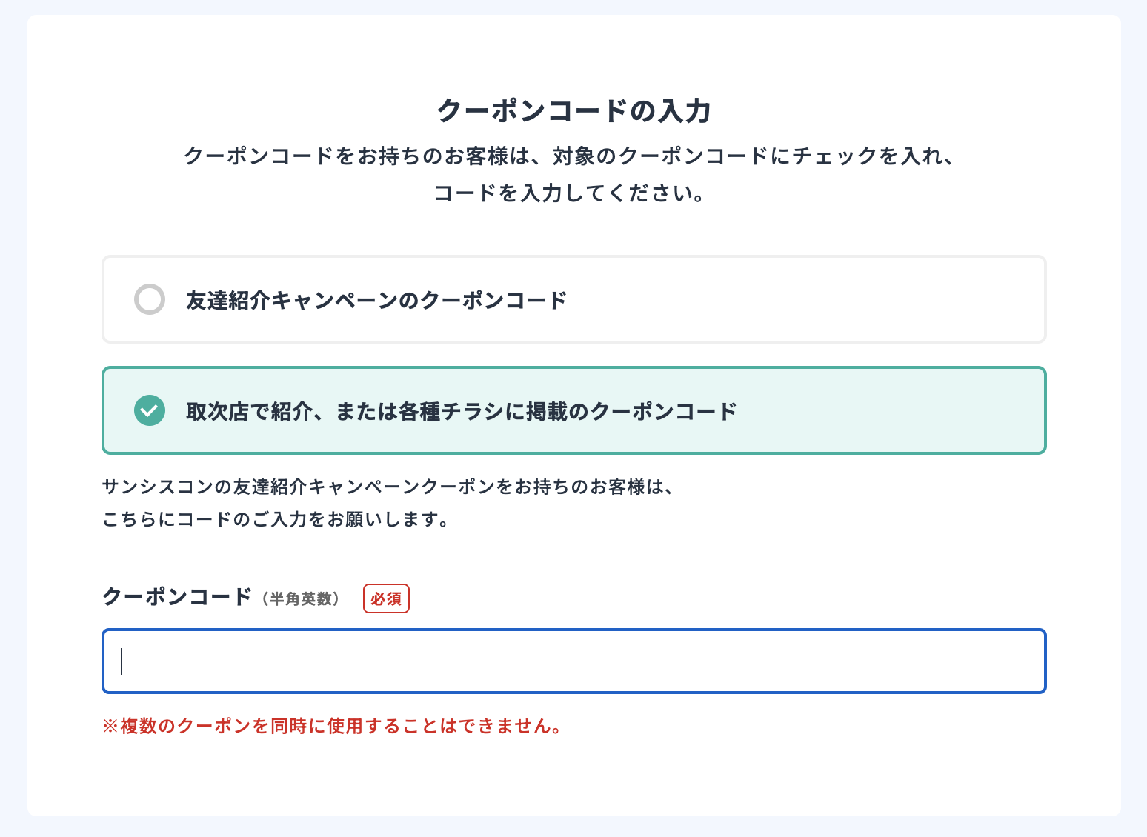1147x837 pixels.
Task: Click the クーポンコードの入力 heading
Action: (x=573, y=110)
